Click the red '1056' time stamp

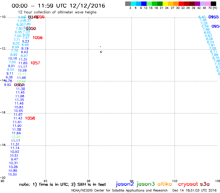[37, 38]
